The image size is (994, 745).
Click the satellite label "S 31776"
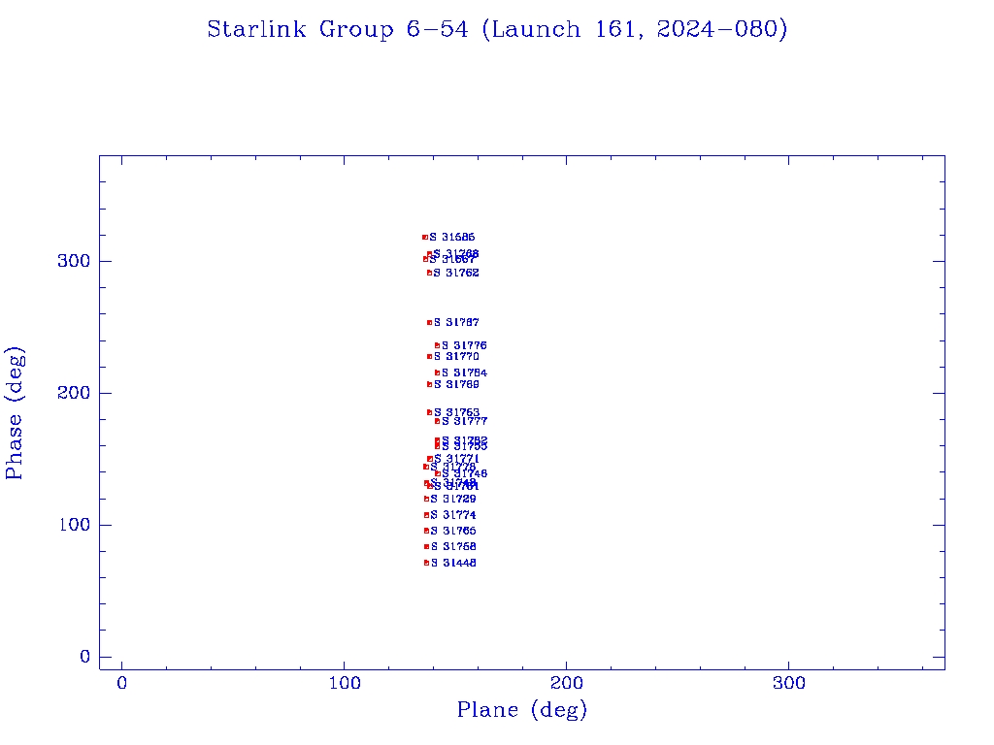(x=464, y=345)
